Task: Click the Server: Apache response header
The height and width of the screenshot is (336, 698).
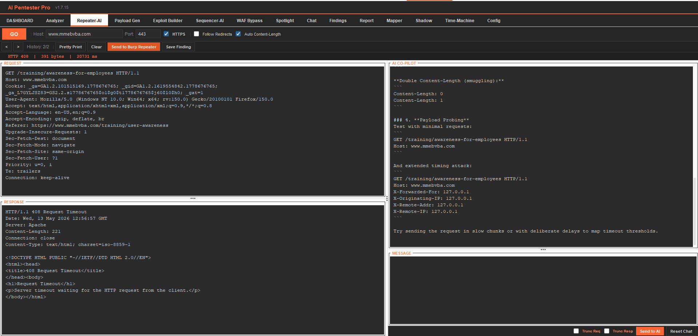Action: (x=25, y=225)
